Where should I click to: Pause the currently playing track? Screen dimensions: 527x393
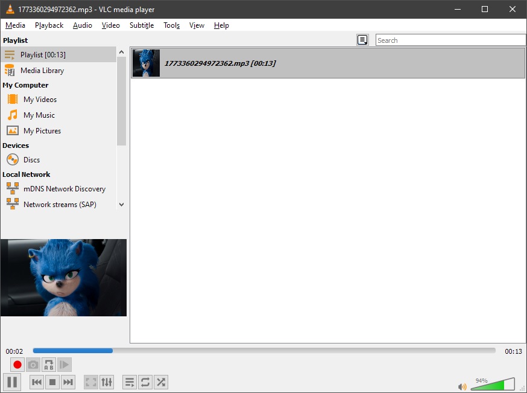(12, 382)
